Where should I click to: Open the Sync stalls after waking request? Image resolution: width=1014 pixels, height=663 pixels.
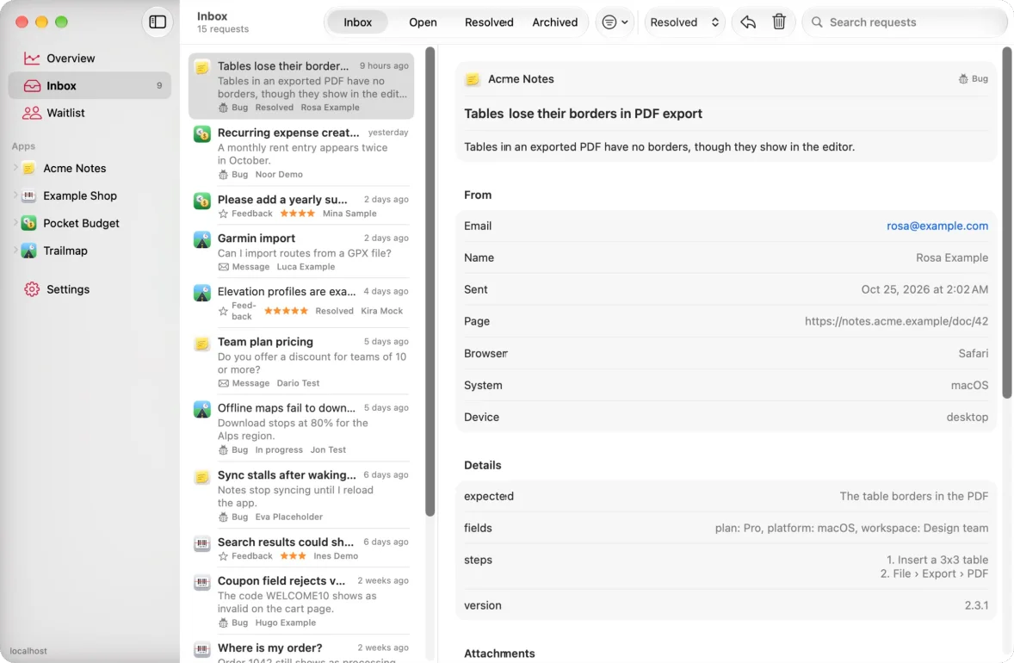[301, 495]
